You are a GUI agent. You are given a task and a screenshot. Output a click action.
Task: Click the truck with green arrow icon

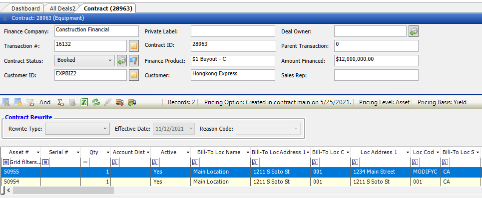click(132, 102)
